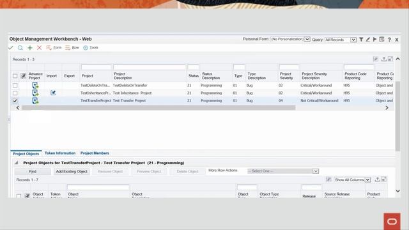
Task: Click the red X Delete icon
Action: [40, 48]
